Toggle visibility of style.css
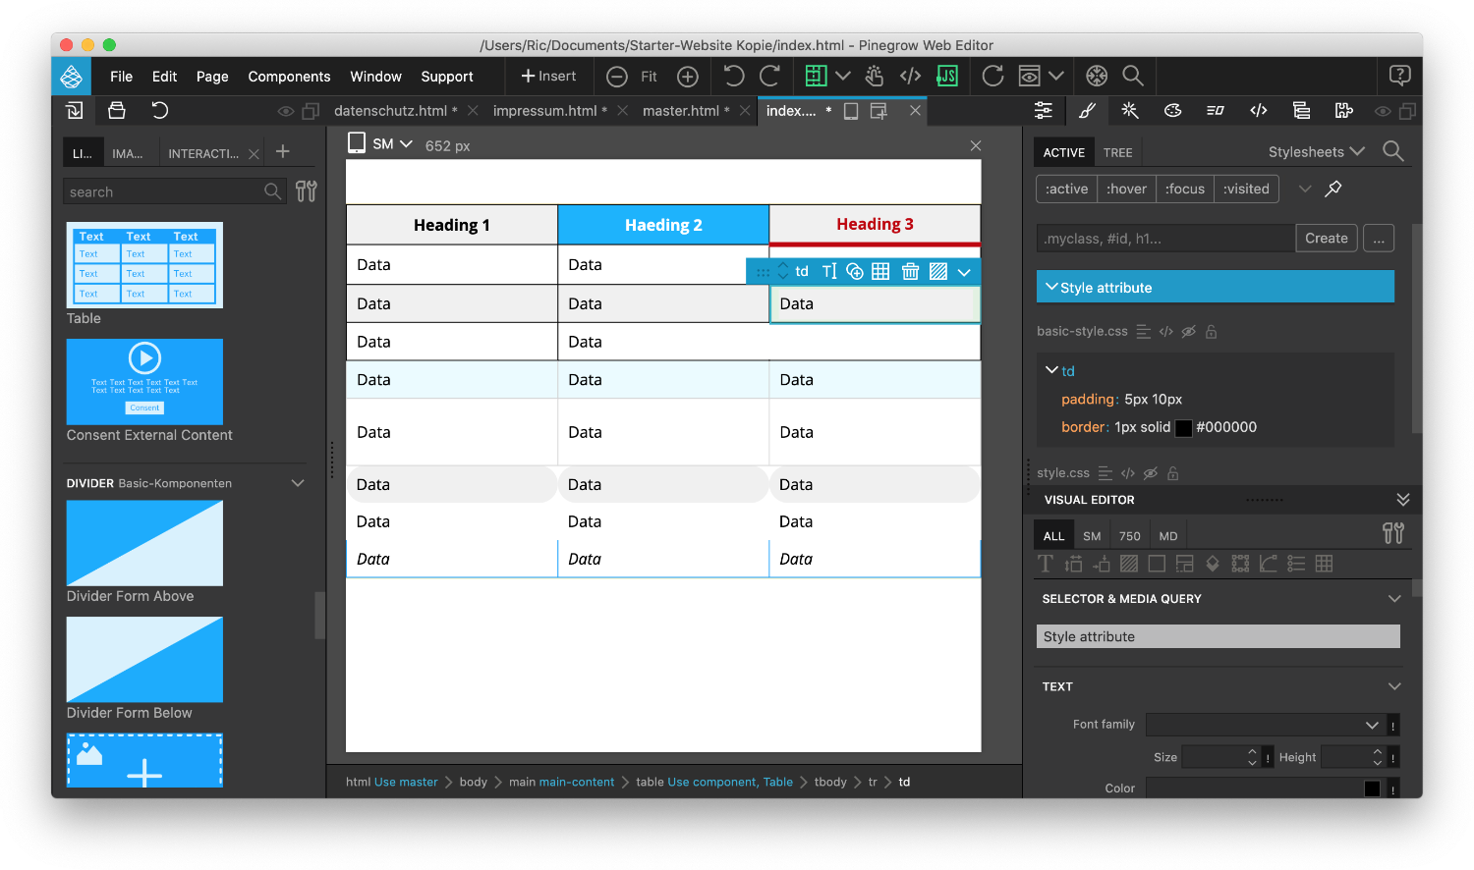The height and width of the screenshot is (870, 1474). [1150, 473]
